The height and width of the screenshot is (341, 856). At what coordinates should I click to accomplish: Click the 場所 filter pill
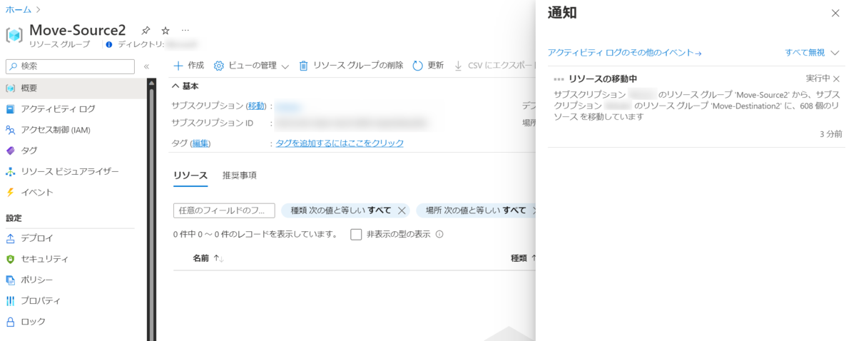coord(476,210)
